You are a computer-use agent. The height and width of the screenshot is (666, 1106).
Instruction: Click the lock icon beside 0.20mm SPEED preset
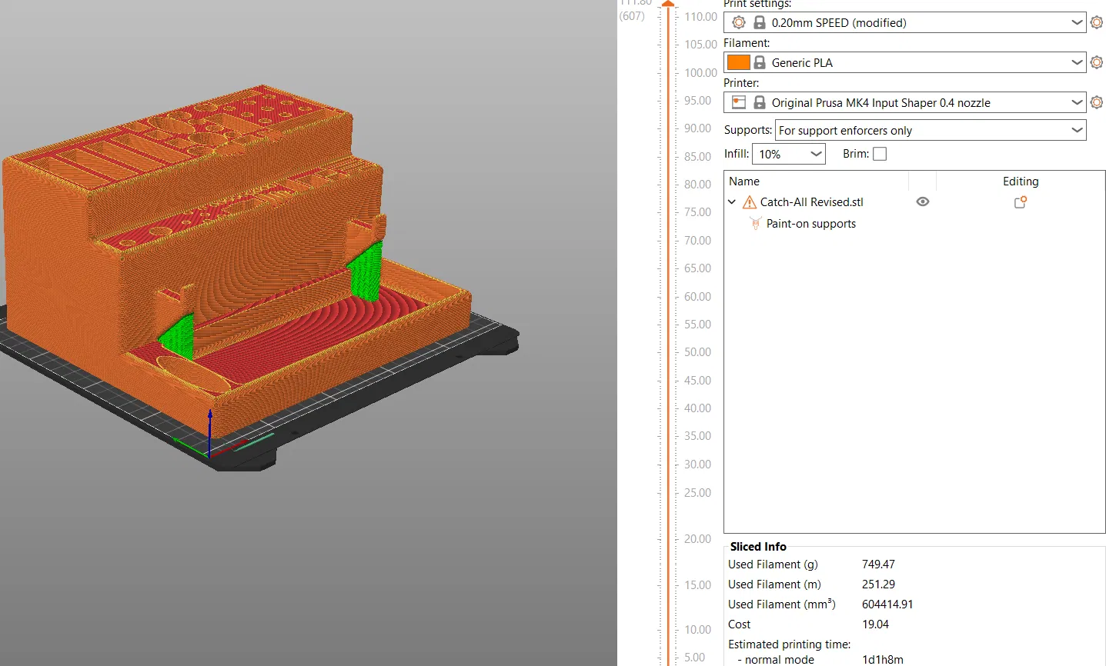pos(760,22)
